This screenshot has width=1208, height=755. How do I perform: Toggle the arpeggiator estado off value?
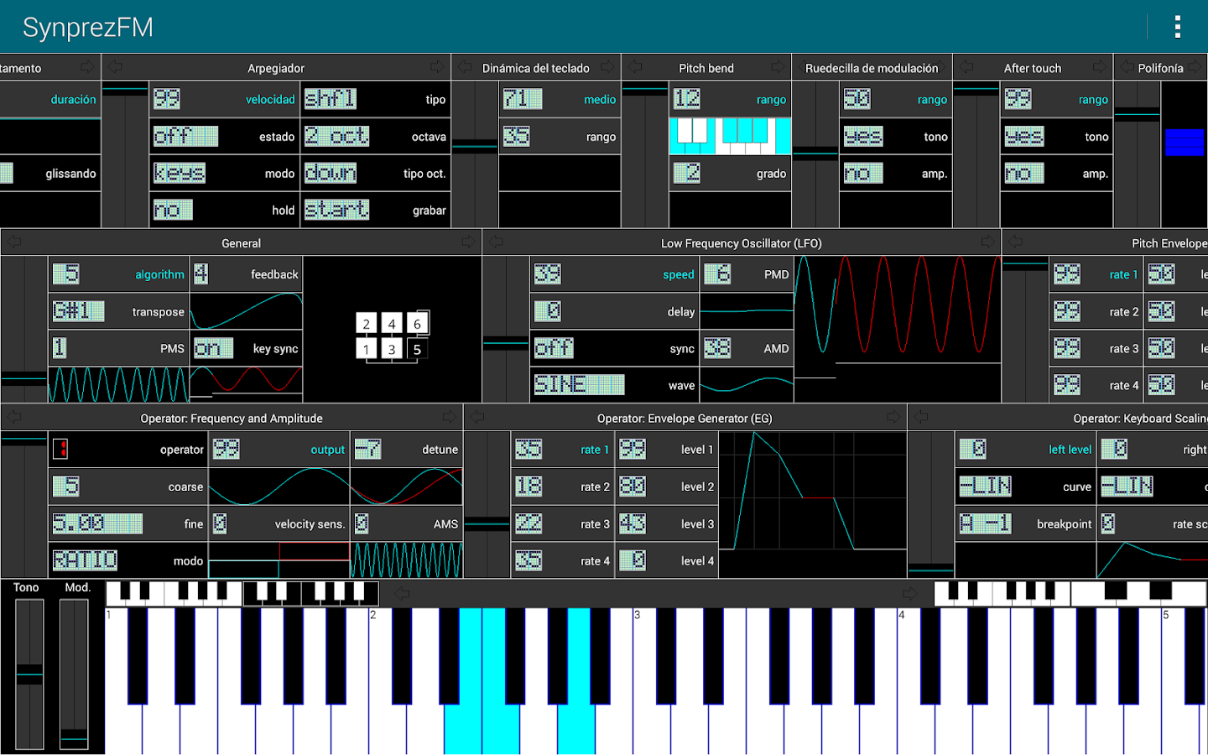pos(185,136)
